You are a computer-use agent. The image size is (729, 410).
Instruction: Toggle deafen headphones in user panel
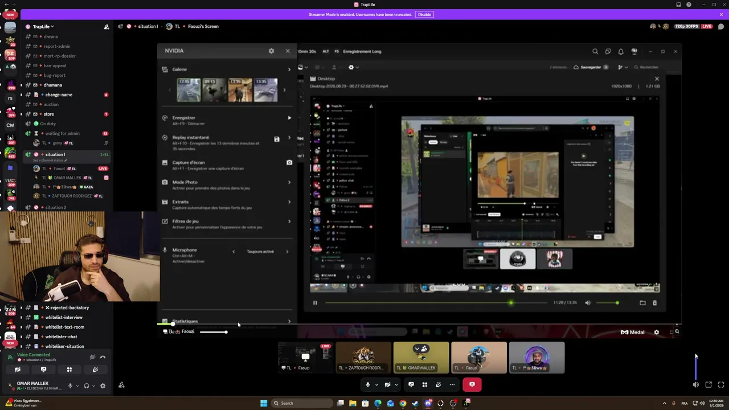(x=87, y=386)
